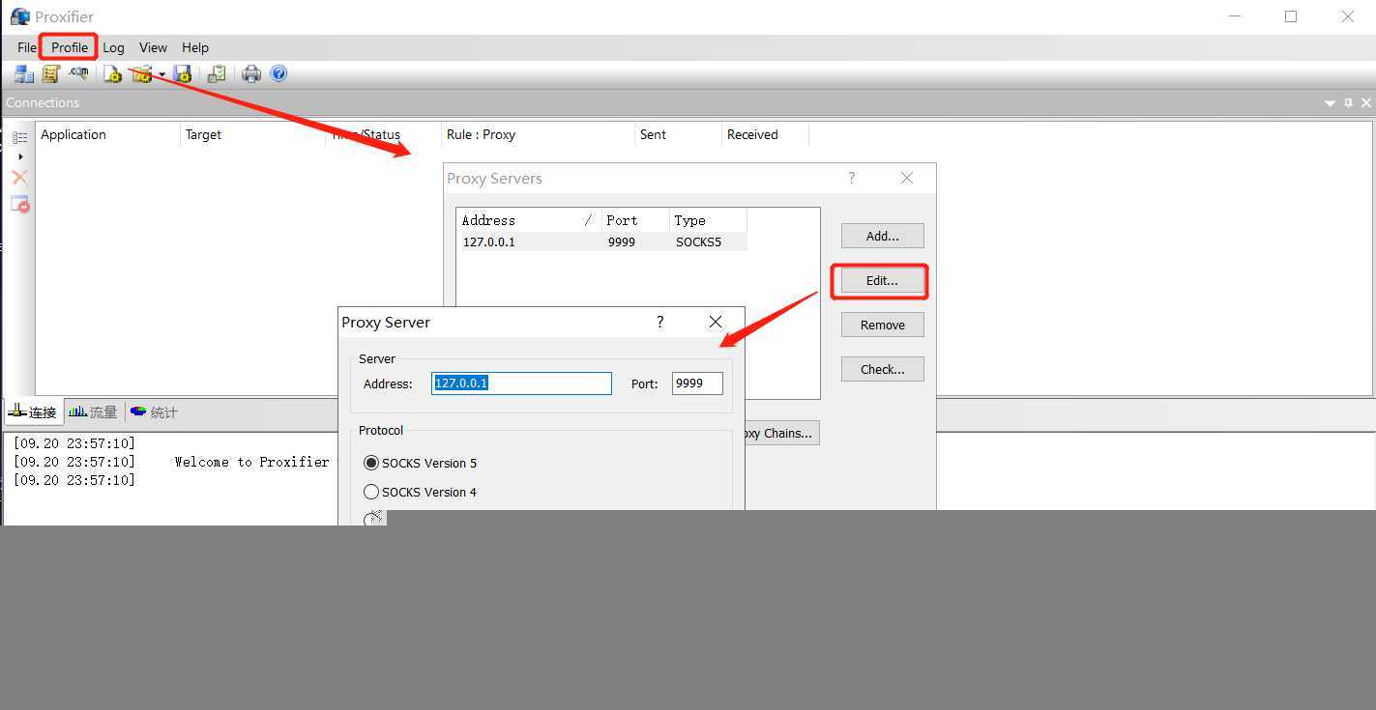This screenshot has height=710, width=1376.
Task: Click 9999 port cell in proxy list
Action: (x=622, y=241)
